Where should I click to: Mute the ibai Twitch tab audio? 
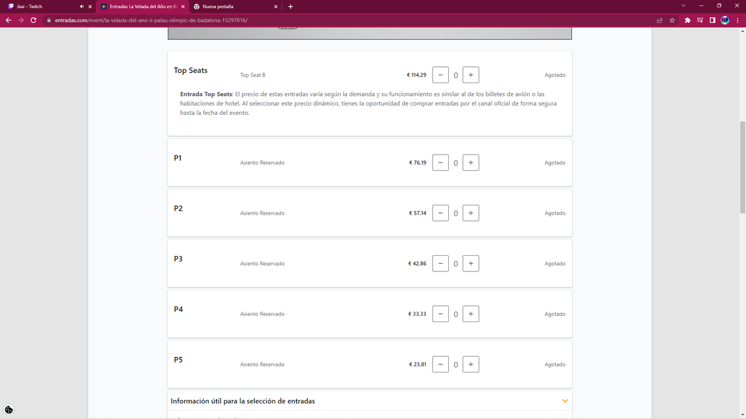pos(82,6)
